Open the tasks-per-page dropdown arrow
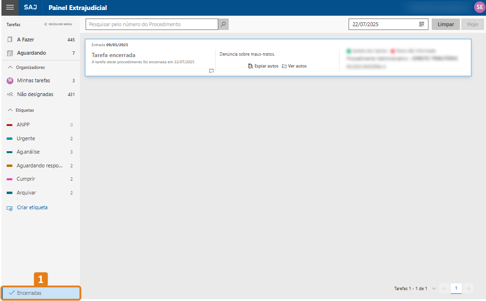Image resolution: width=486 pixels, height=301 pixels. tap(434, 289)
